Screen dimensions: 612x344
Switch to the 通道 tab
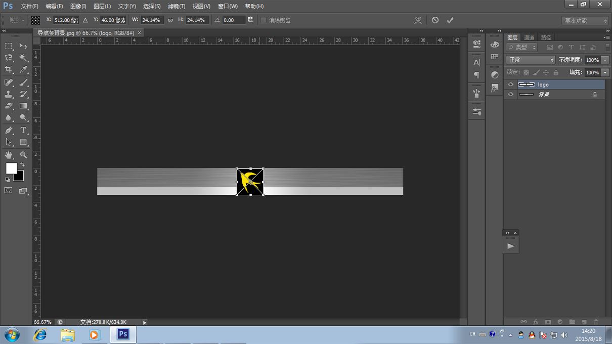click(529, 37)
